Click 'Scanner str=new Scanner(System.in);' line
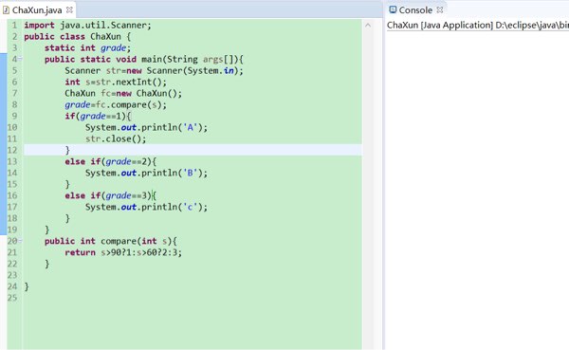Screen dimensions: 569x350 [x=155, y=70]
